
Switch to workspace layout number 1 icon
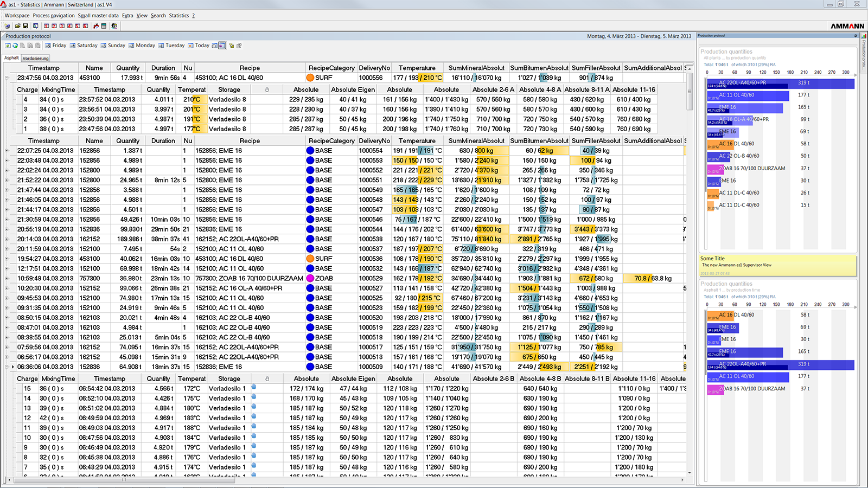point(46,26)
